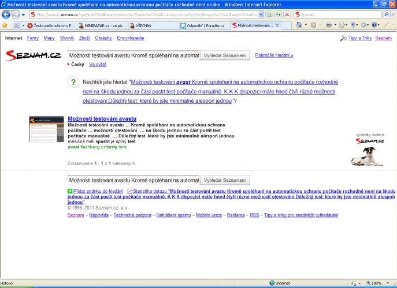The width and height of the screenshot is (397, 288).
Task: Open the Quick Tabs grid icon
Action: click(x=17, y=25)
